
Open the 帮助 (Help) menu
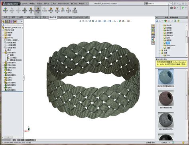tap(81, 4)
